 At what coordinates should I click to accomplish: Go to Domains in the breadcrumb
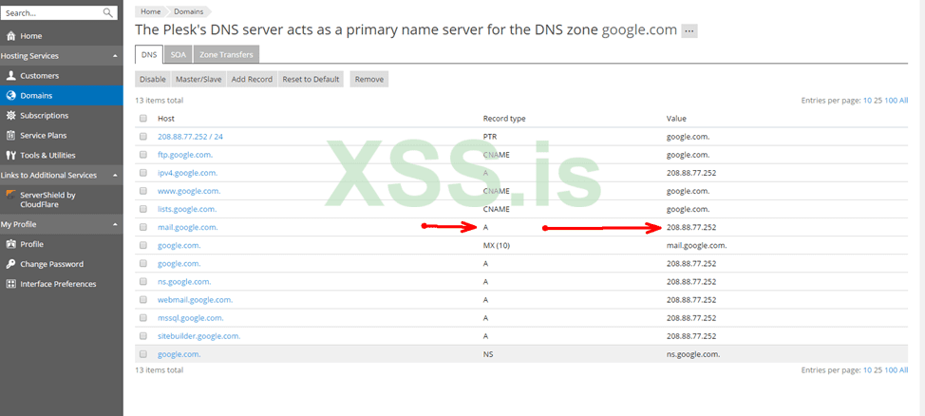(x=188, y=11)
